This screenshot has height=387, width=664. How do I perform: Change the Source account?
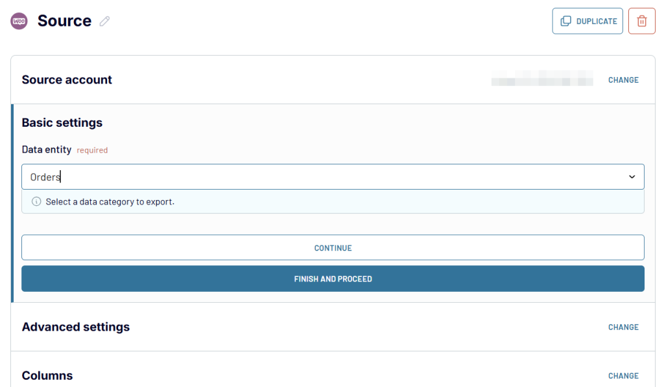(623, 80)
